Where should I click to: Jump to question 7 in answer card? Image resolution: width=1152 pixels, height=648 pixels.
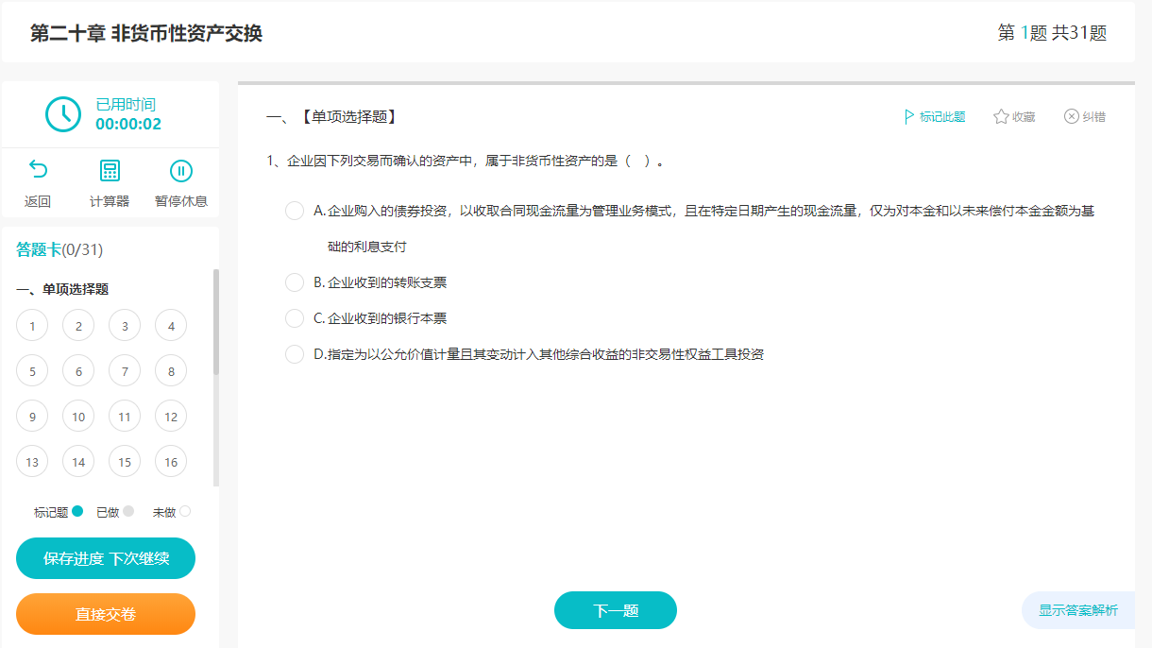pos(124,370)
